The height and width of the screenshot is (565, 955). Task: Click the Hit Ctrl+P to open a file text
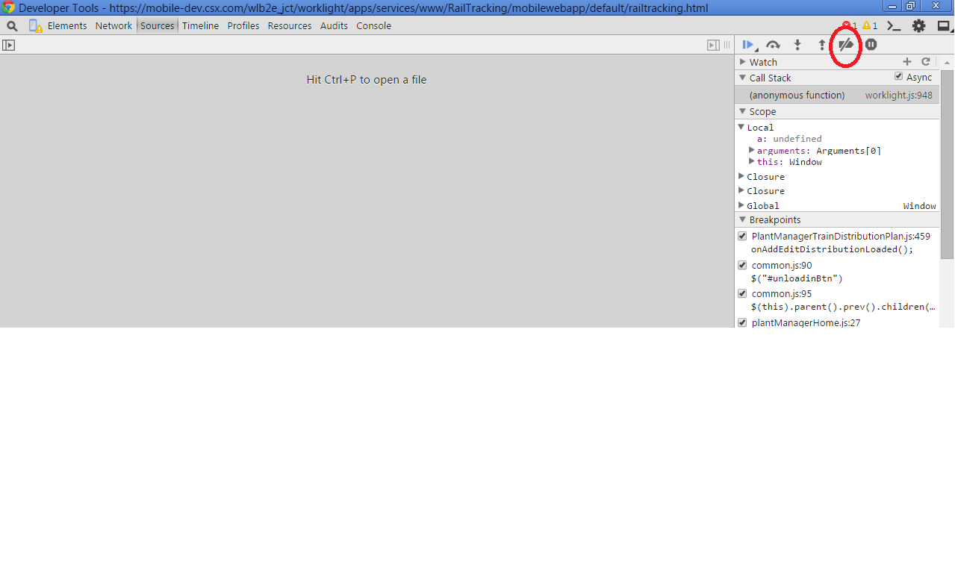367,80
